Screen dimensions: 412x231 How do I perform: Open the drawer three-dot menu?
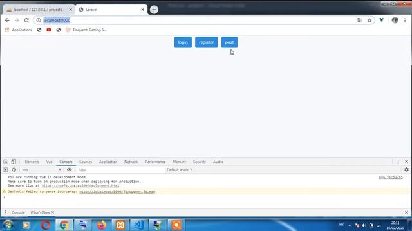[6, 212]
